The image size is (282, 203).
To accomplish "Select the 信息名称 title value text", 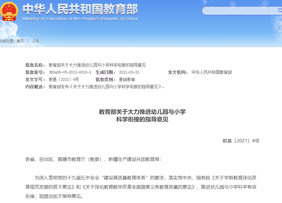I will (x=97, y=65).
